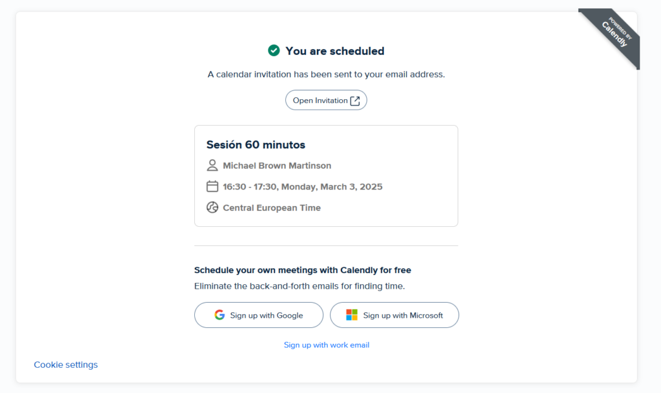Screen dimensions: 661x393
Task: Click the You are scheduled heading
Action: tap(334, 51)
